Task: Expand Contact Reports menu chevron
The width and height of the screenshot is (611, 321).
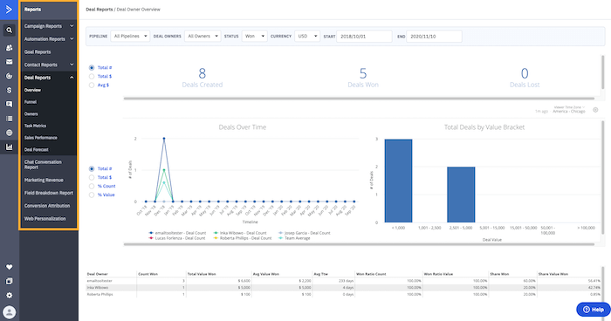Action: point(72,65)
